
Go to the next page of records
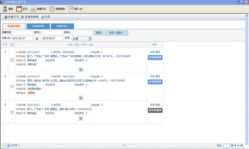[239, 145]
